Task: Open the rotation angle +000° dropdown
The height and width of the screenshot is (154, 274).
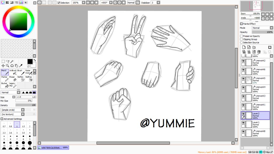Action: point(111,3)
